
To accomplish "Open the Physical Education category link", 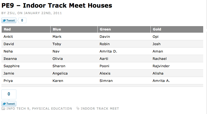I will click(x=52, y=109).
